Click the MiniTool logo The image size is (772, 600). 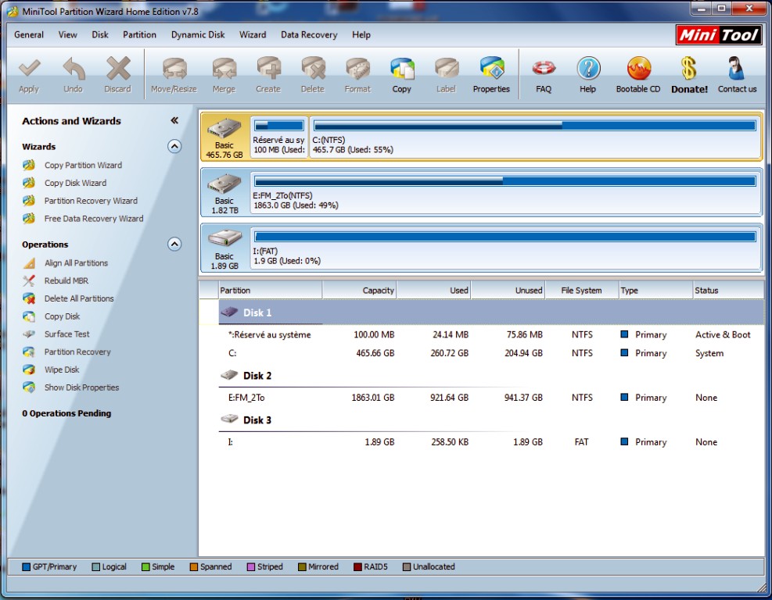point(719,35)
